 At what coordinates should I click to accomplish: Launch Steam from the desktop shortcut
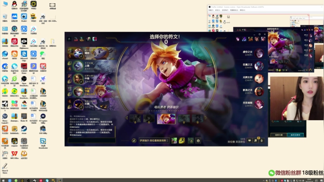(x=24, y=130)
